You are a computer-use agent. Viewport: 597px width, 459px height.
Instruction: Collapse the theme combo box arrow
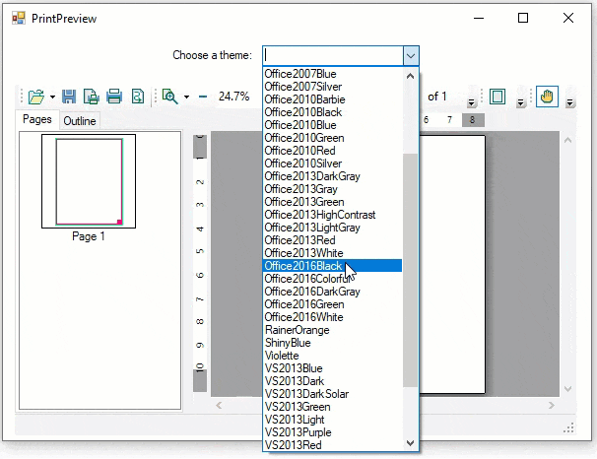click(411, 56)
